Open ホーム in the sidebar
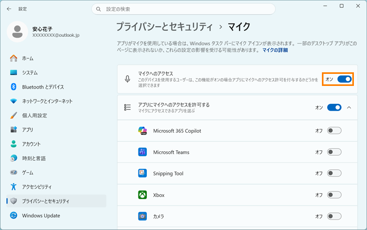 pos(56,58)
